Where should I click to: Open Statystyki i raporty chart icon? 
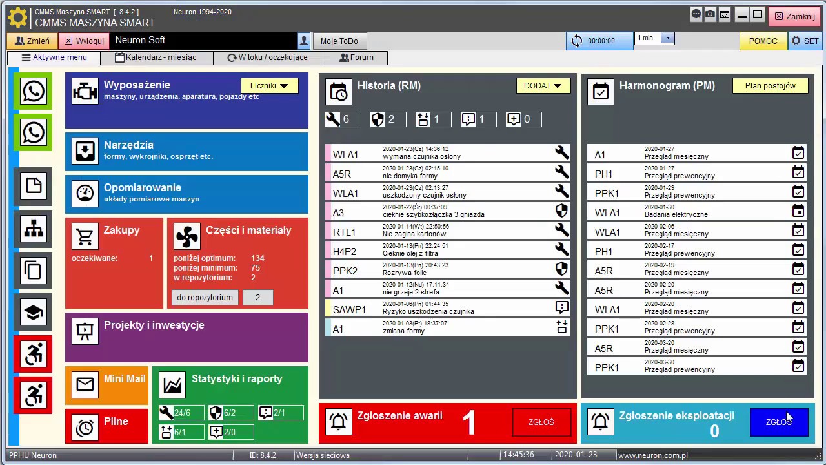[x=172, y=385]
